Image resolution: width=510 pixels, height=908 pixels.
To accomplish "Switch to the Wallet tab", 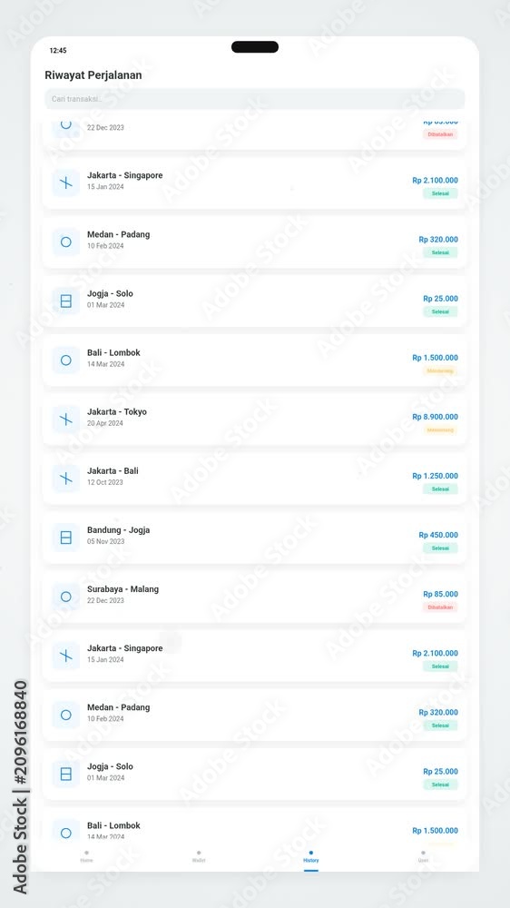I will (199, 857).
